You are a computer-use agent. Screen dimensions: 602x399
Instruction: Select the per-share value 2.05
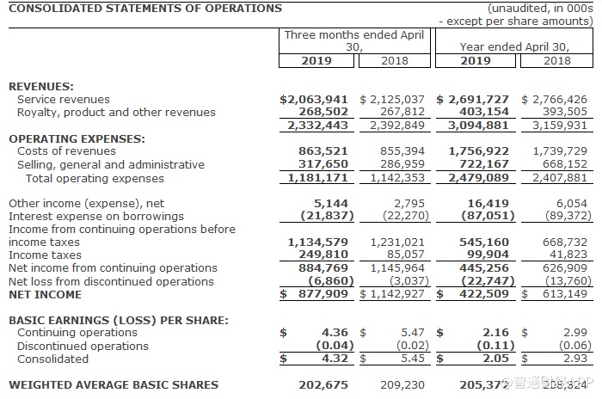pos(495,359)
